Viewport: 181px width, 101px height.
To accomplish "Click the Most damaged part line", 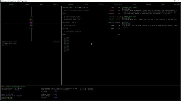I will 59,88.
